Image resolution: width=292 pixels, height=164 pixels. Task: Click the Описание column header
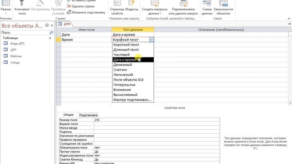pos(221,30)
